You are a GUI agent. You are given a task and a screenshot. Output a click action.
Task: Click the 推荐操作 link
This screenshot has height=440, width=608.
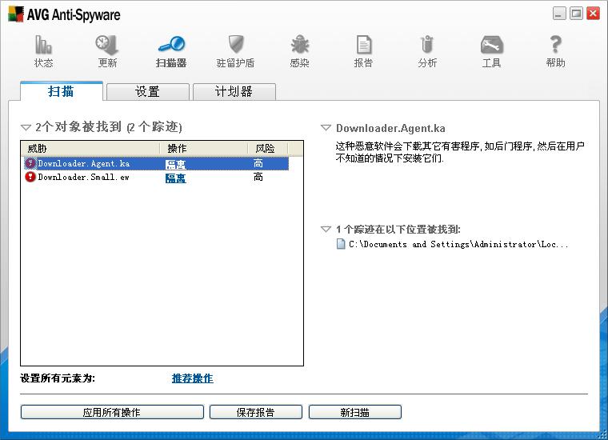(192, 378)
